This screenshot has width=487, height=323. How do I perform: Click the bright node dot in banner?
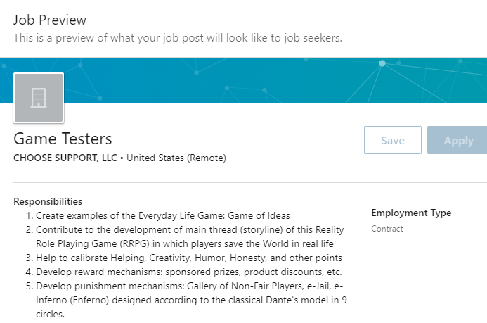tap(382, 63)
